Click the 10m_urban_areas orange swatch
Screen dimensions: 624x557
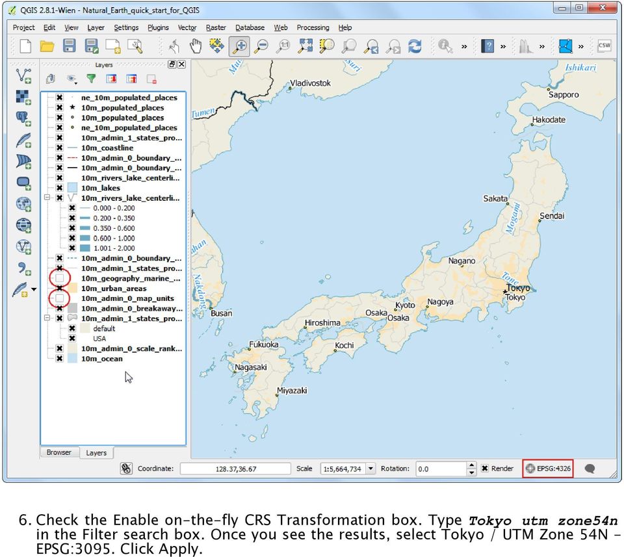coord(72,288)
